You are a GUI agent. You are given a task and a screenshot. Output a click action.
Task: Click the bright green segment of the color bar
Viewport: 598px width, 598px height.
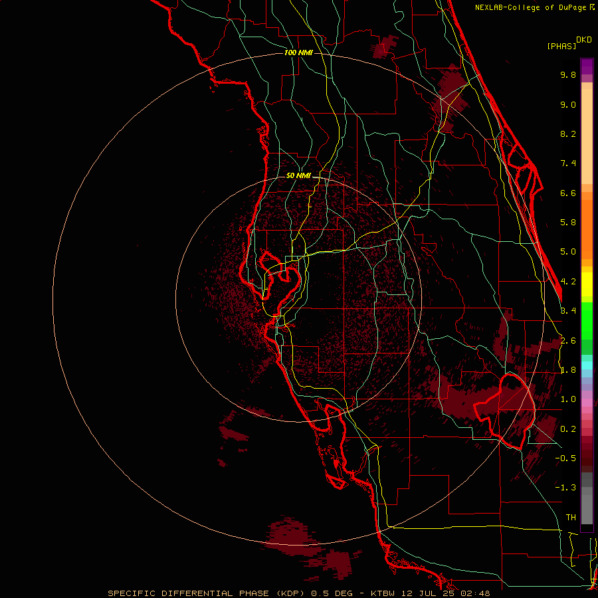tap(587, 320)
